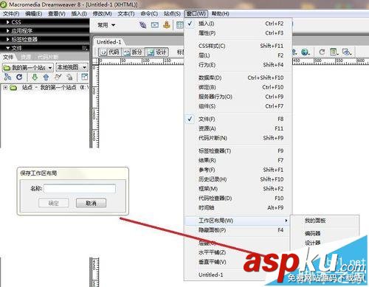Click the site folder icon in file tree

[x=13, y=88]
